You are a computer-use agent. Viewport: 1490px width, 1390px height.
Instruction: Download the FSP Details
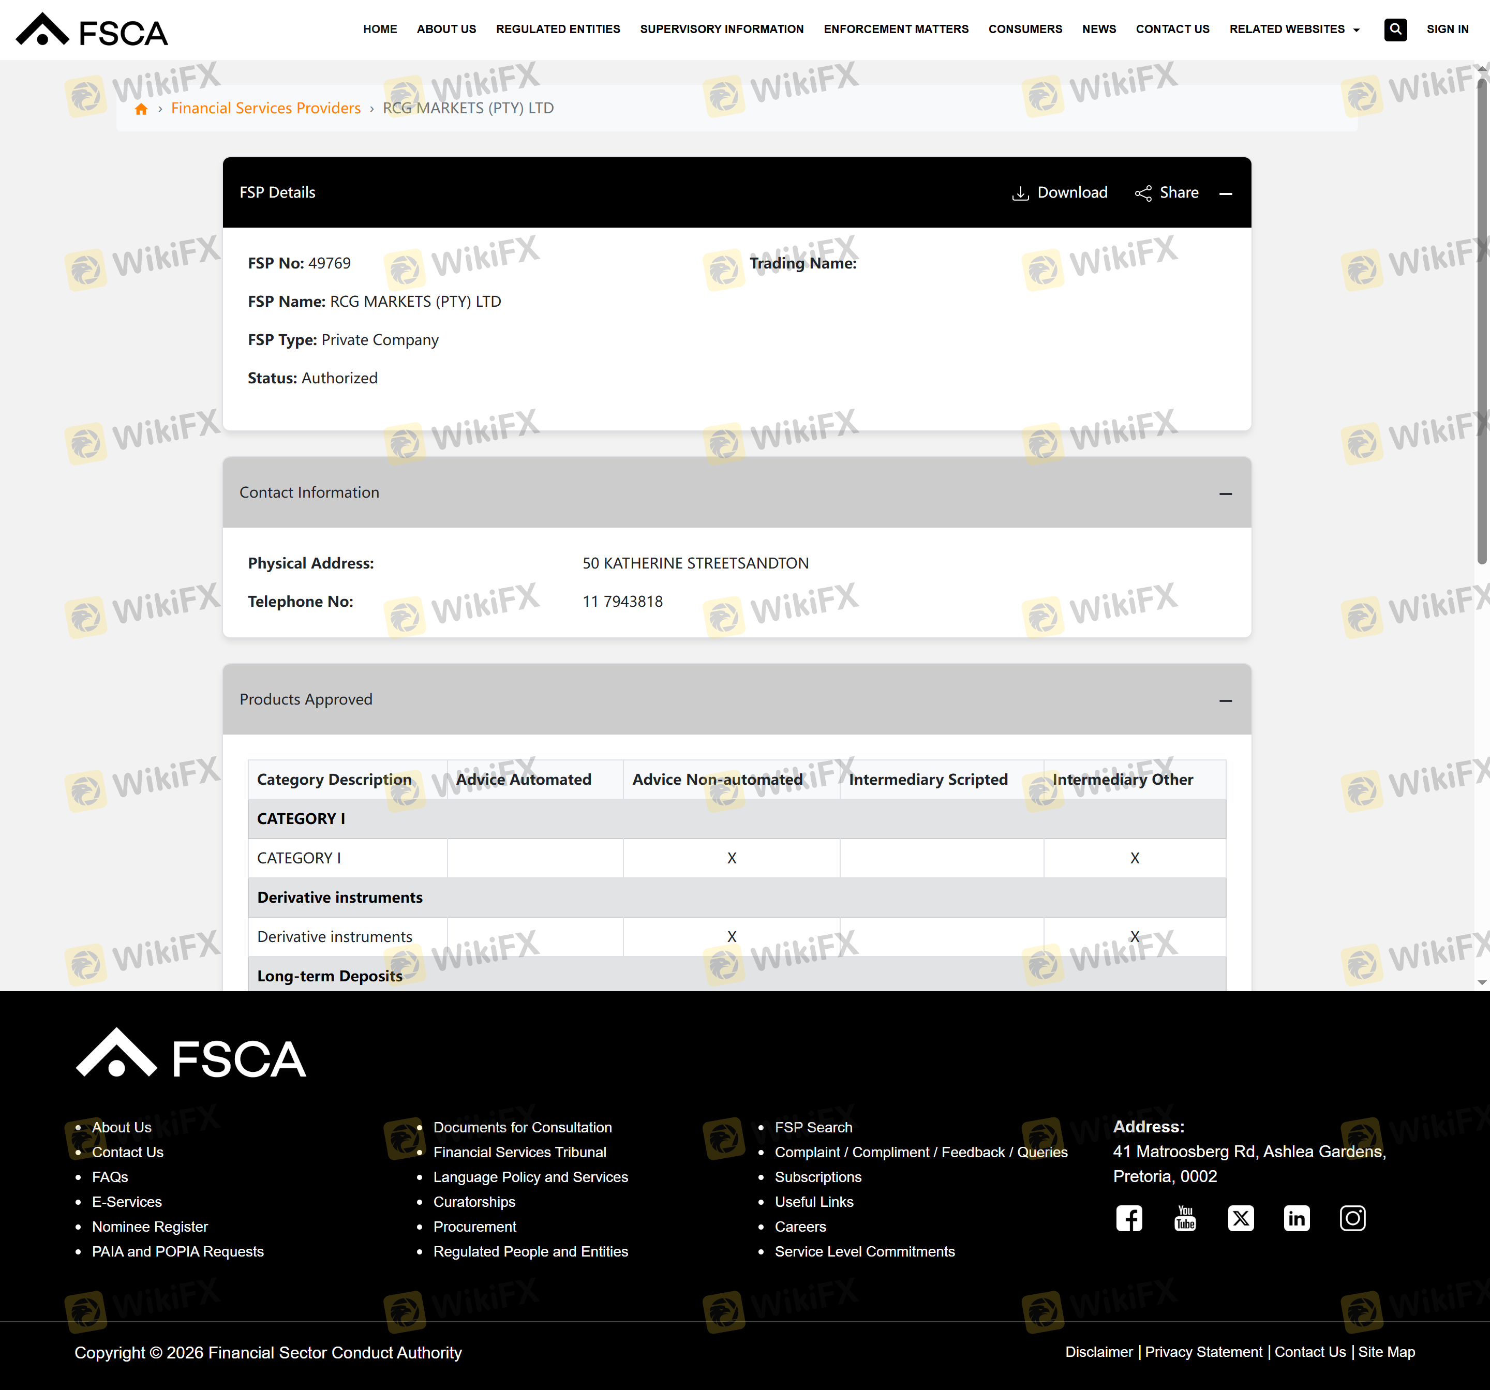tap(1059, 192)
